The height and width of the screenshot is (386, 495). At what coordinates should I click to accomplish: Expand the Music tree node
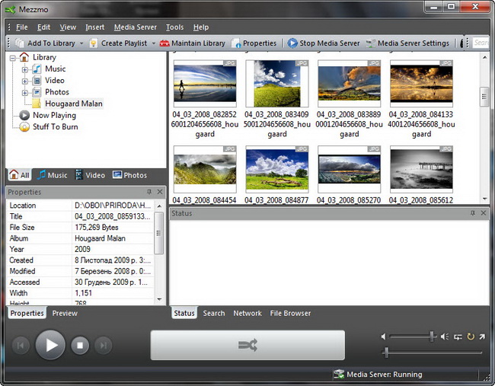click(x=25, y=69)
